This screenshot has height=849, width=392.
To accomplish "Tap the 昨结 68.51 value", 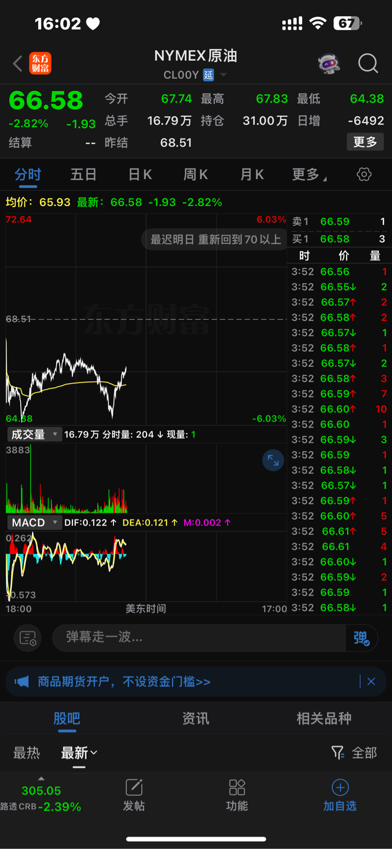I will click(176, 143).
